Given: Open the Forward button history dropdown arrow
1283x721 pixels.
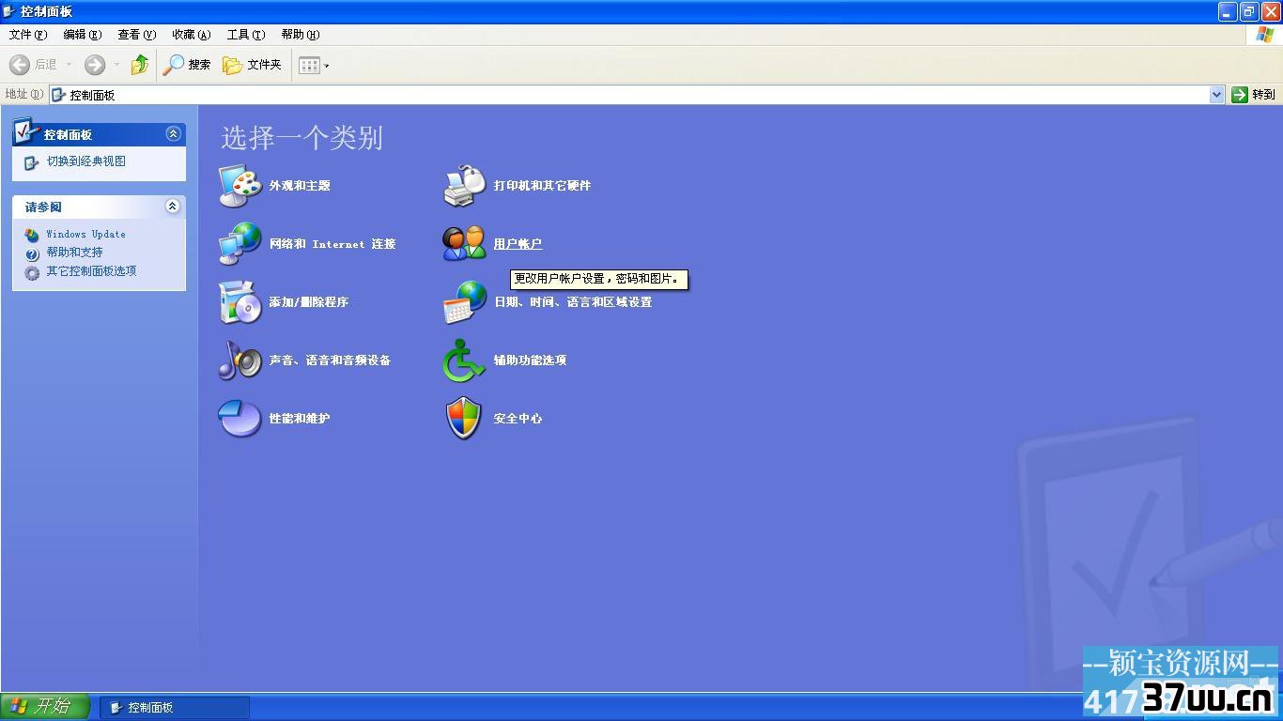Looking at the screenshot, I should click(x=116, y=65).
